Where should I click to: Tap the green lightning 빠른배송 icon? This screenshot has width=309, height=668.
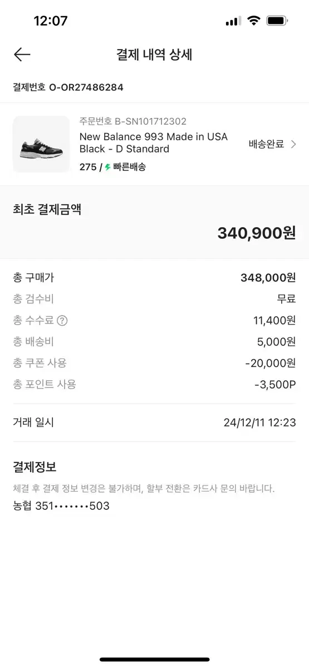point(108,166)
